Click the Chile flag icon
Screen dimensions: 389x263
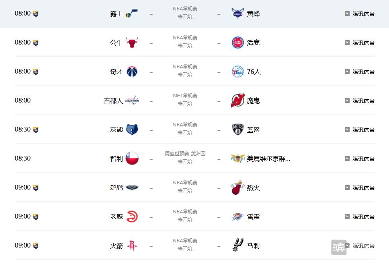pos(132,159)
